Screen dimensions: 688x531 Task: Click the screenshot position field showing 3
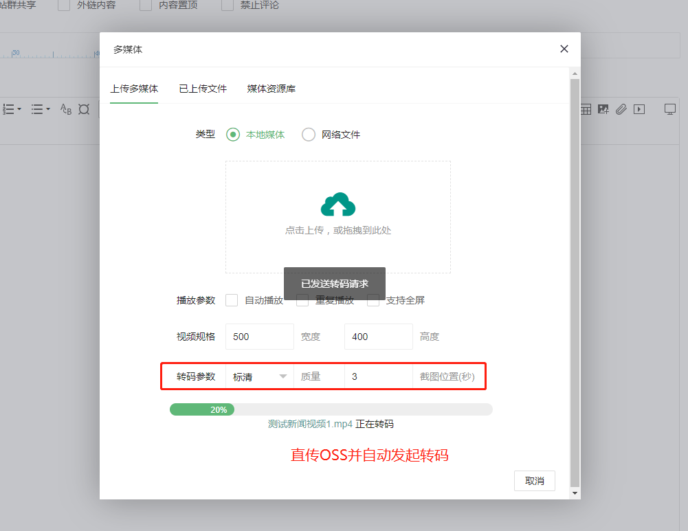(x=379, y=376)
